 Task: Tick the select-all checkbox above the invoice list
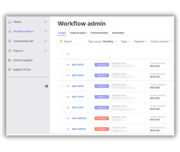pos(62,54)
